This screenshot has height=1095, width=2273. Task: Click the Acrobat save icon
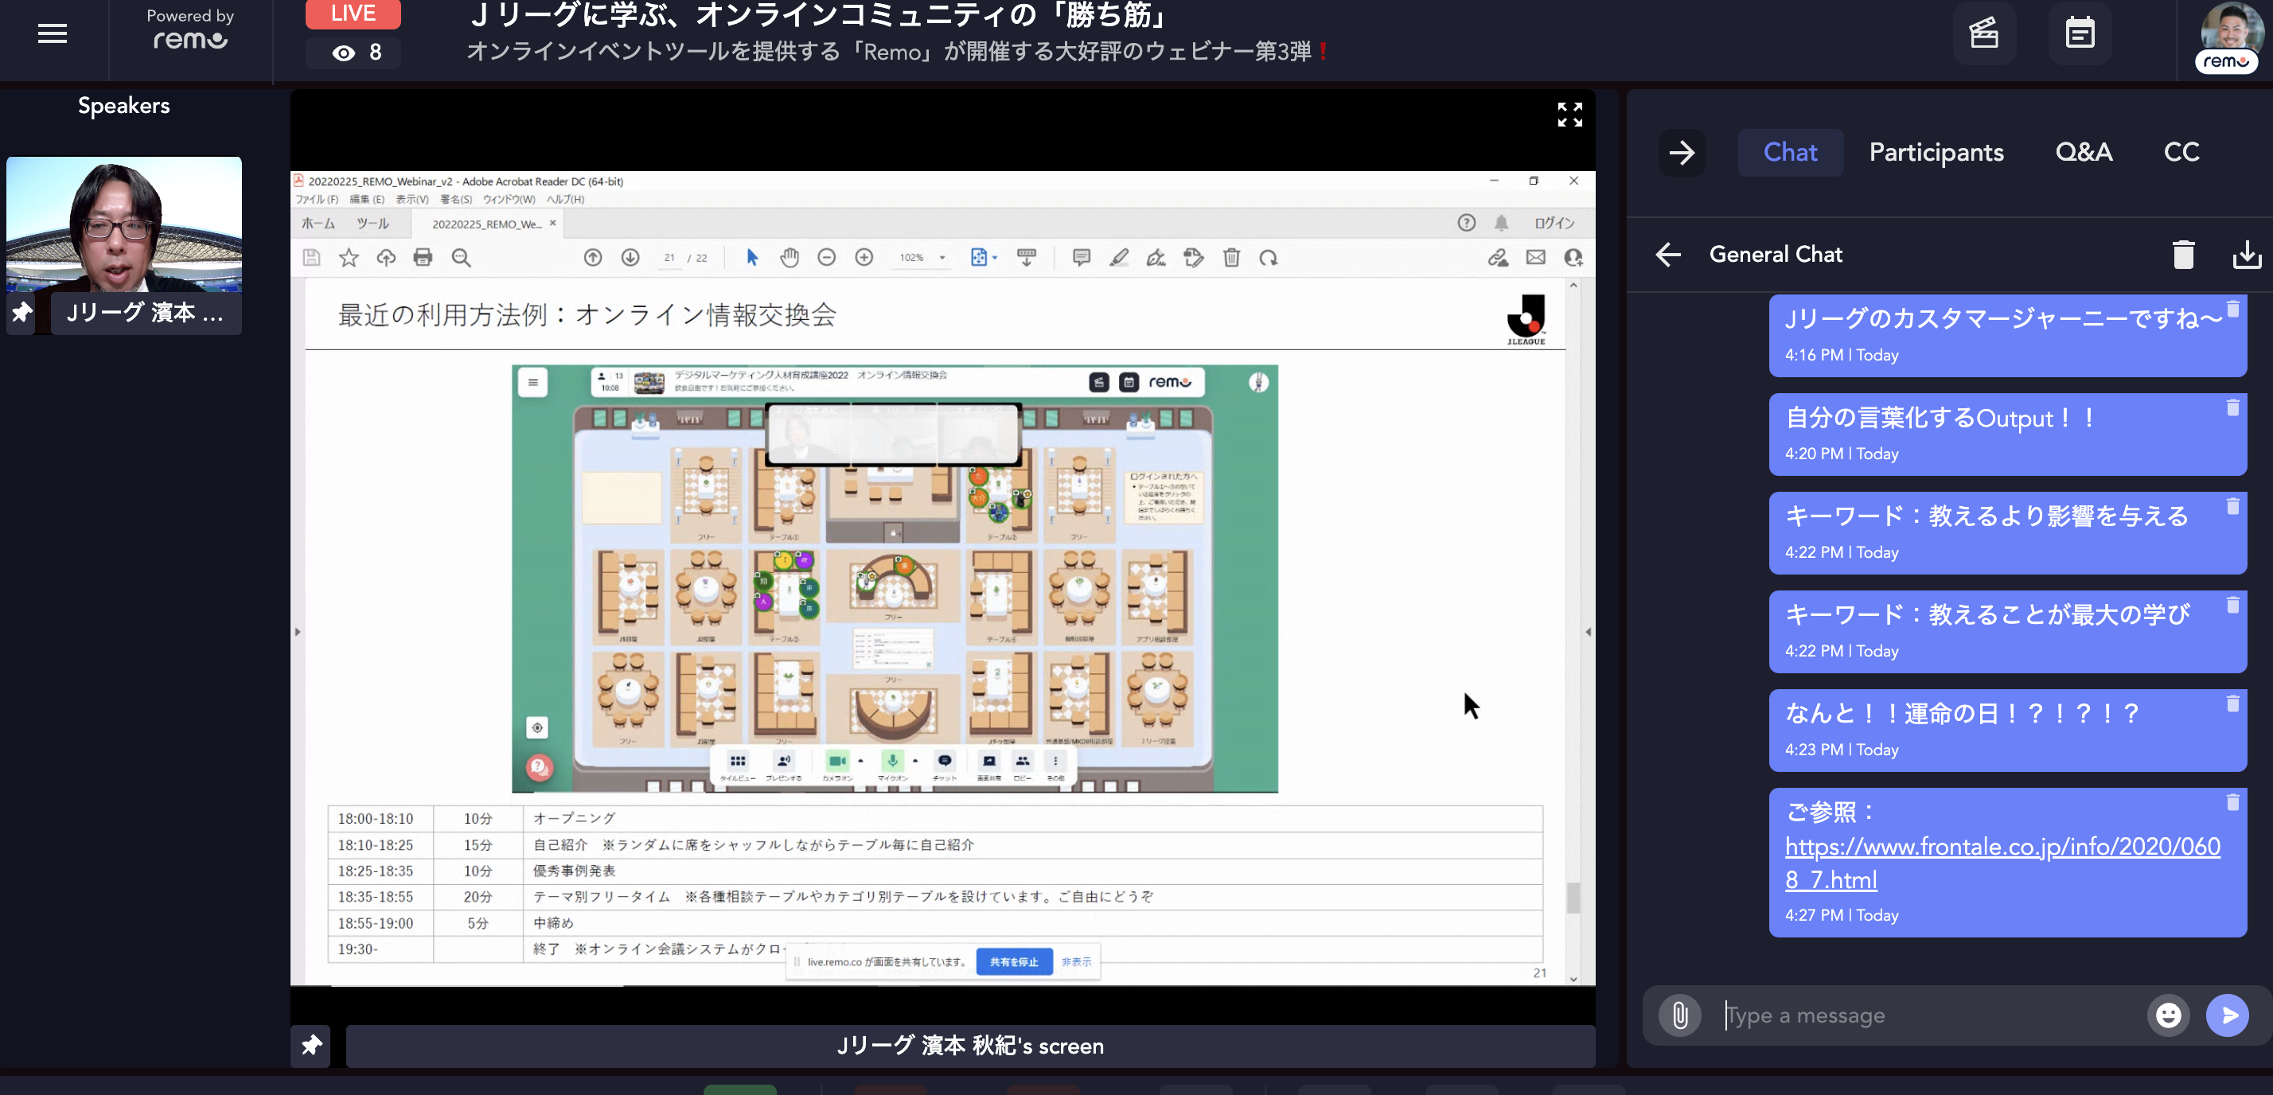310,258
